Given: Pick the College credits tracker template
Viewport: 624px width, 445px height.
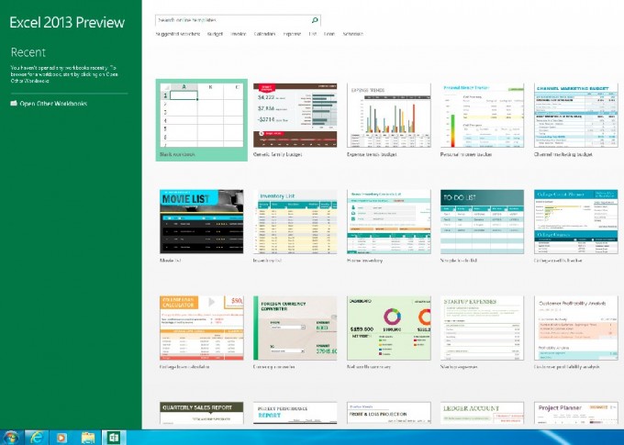Looking at the screenshot, I should tap(576, 226).
